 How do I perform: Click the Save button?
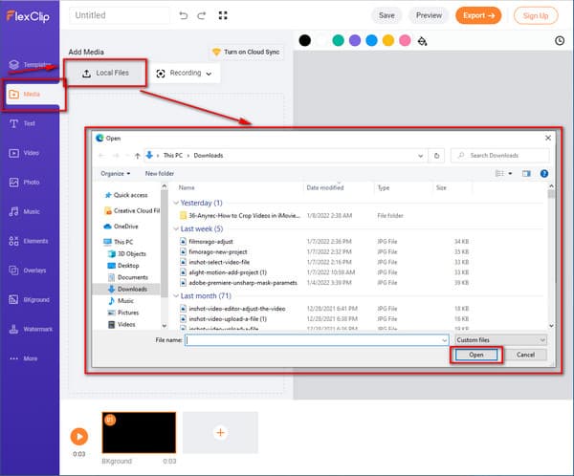[x=386, y=15]
